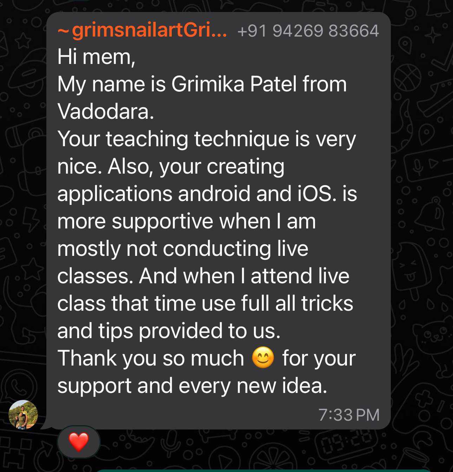This screenshot has height=472, width=453.
Task: Tap the orange sender name grimsnailartGri...
Action: (x=150, y=30)
